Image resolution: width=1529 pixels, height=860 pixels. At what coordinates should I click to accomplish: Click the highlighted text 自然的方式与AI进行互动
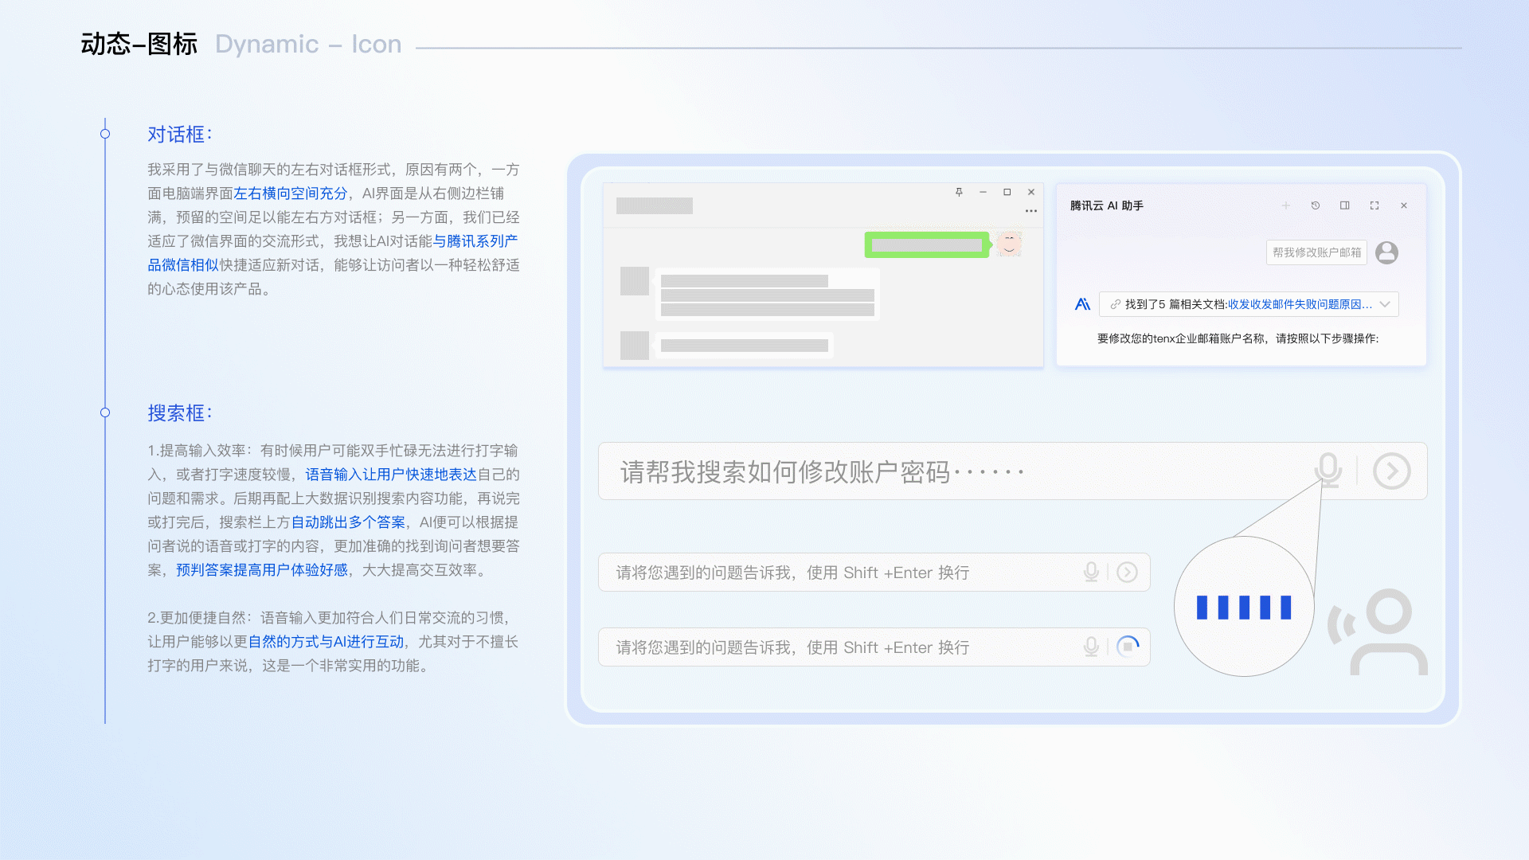[327, 642]
